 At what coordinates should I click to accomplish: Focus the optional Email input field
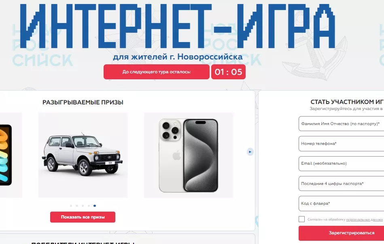[x=342, y=163]
